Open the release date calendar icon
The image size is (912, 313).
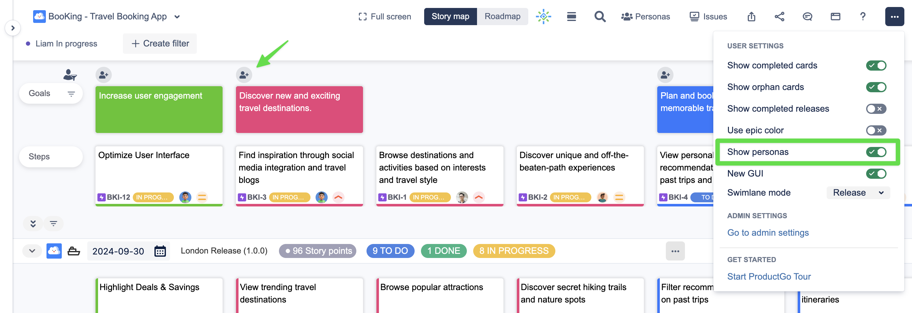[x=160, y=251]
